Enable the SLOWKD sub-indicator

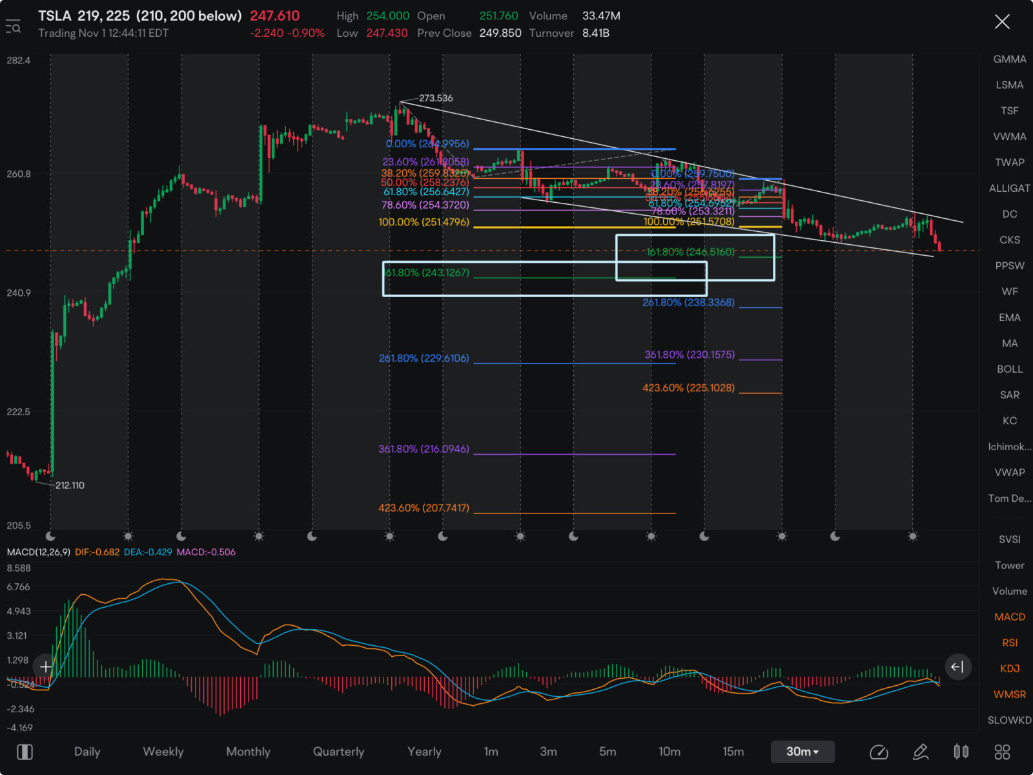[1010, 721]
